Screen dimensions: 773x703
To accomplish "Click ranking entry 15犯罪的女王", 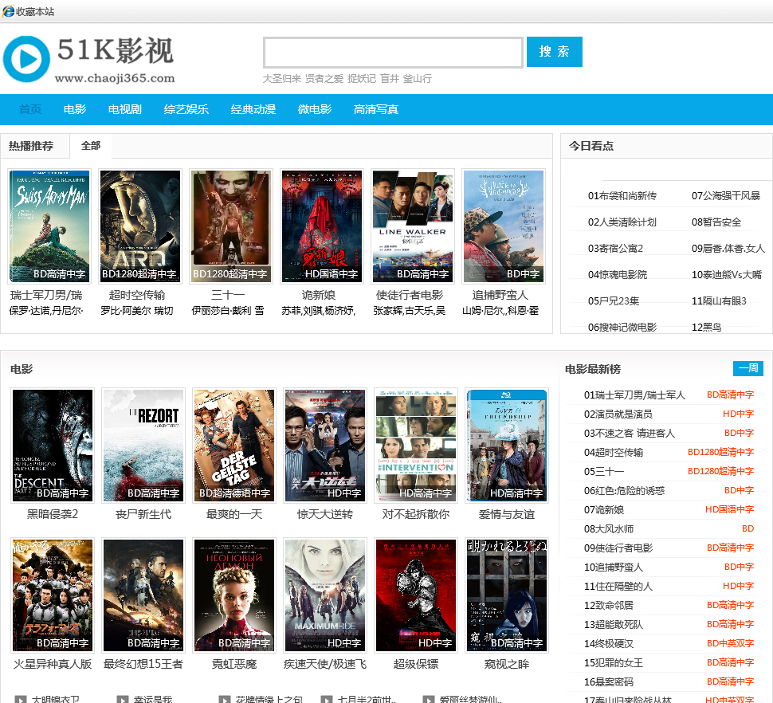I will (x=614, y=663).
